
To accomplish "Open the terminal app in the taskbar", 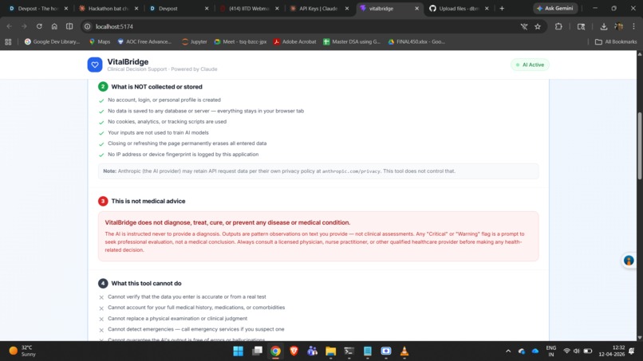I will coord(349,351).
